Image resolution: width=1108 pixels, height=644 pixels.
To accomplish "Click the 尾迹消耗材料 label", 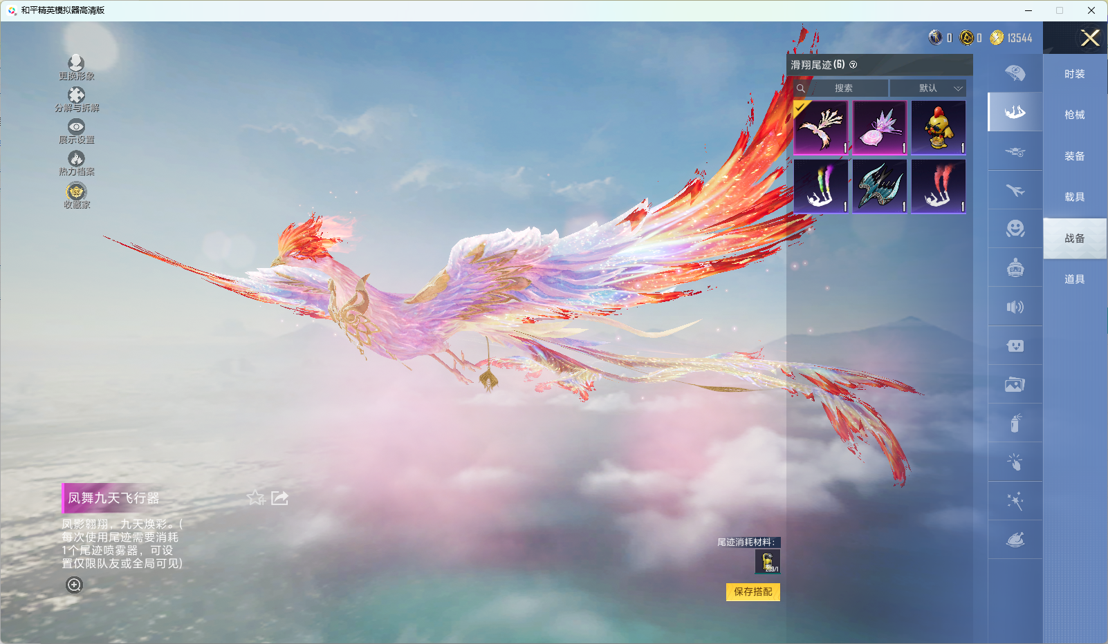I will click(746, 542).
